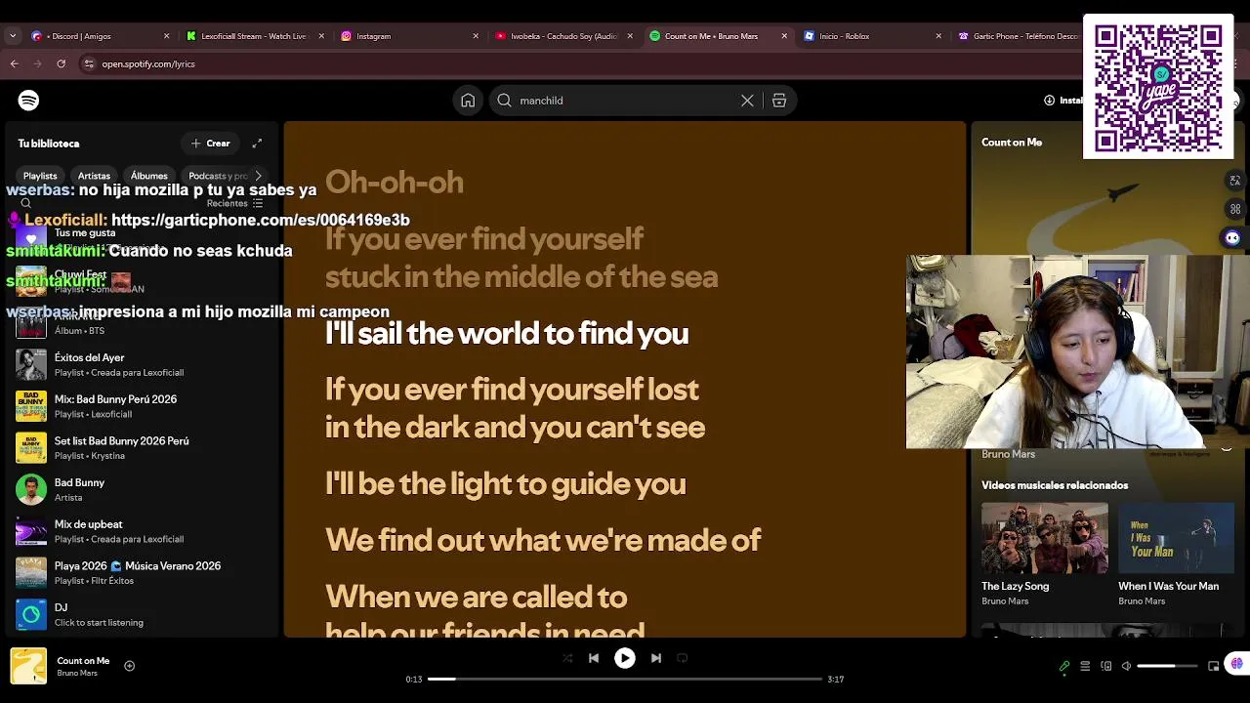The image size is (1250, 703).
Task: Add Count on Me to Liked Songs
Action: 129,666
